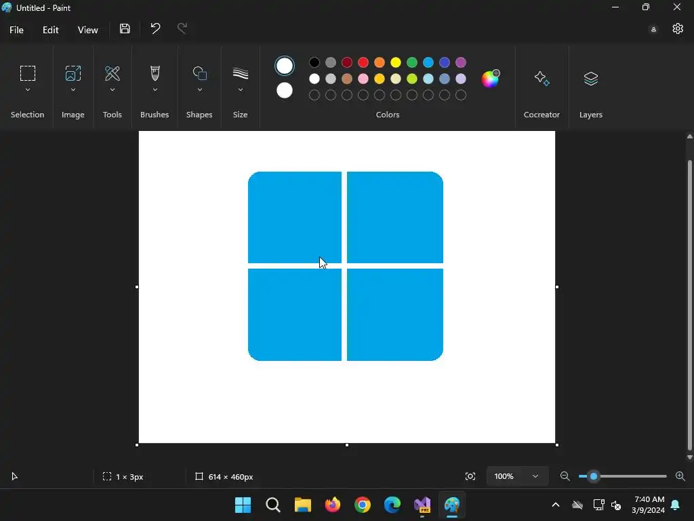The width and height of the screenshot is (694, 521).
Task: Pick the black color swatch
Action: (314, 62)
